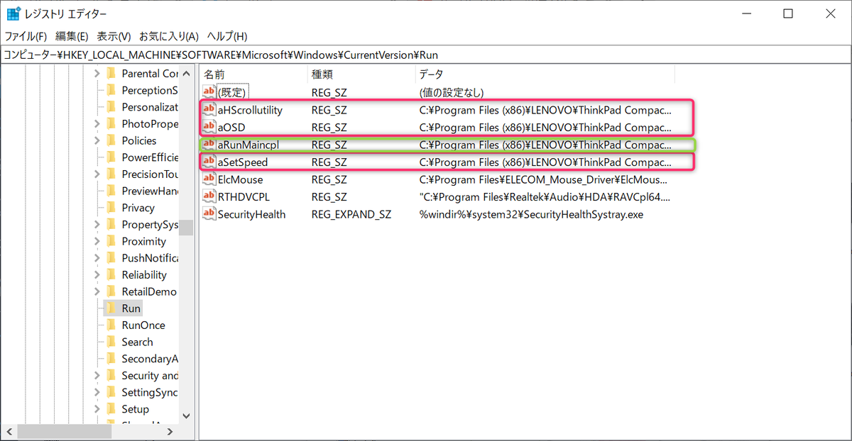Click the tree pane scroll down arrow
Viewport: 852px width, 441px height.
pyautogui.click(x=186, y=416)
